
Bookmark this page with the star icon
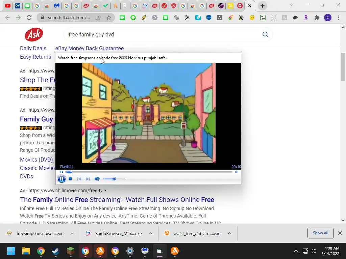[x=109, y=18]
